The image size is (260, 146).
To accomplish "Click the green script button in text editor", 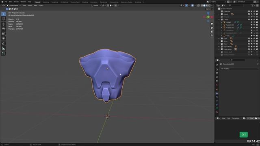I will [244, 135].
